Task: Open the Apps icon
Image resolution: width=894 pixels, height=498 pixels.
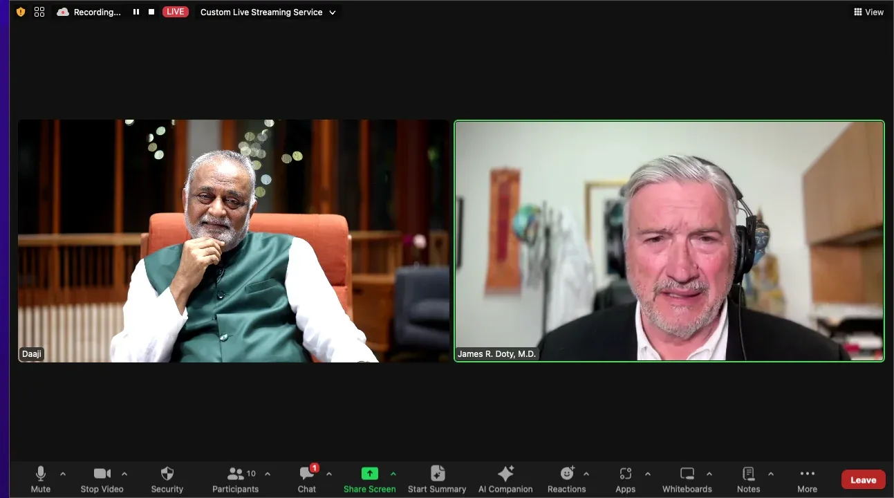Action: [625, 474]
